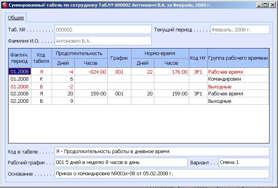The height and width of the screenshot is (188, 278).
Task: Select the Текущий период field
Action: [x=240, y=30]
